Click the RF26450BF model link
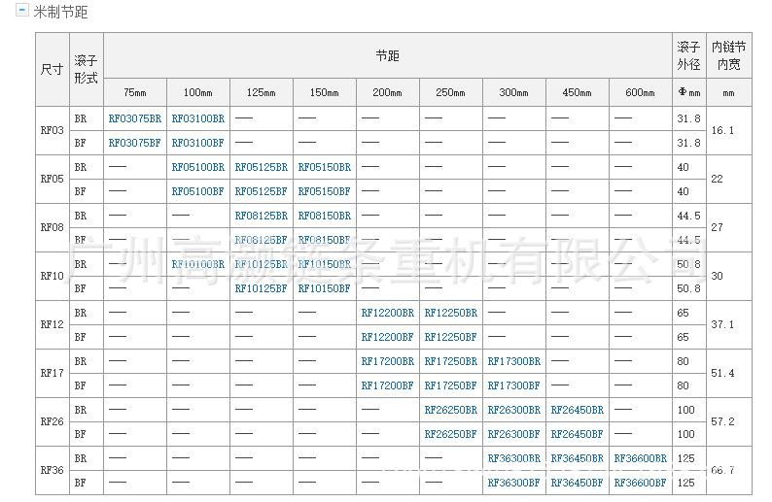Screen dimensions: 772x502 (577, 434)
